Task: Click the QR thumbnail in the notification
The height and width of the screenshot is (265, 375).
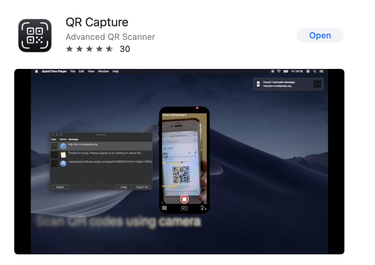Action: click(x=317, y=84)
